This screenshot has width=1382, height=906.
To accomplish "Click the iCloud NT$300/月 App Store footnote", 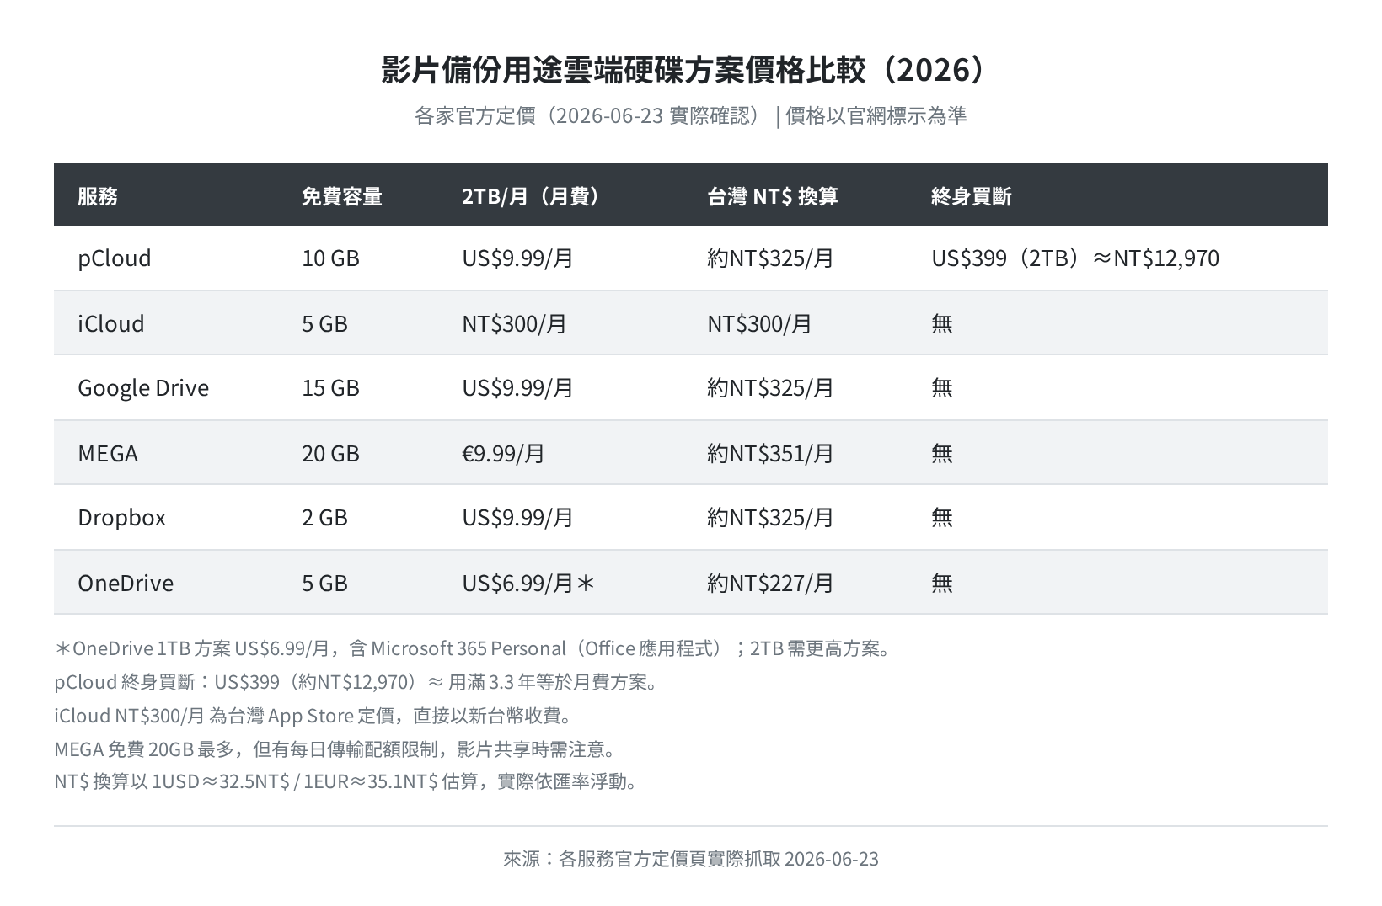I will tap(314, 716).
